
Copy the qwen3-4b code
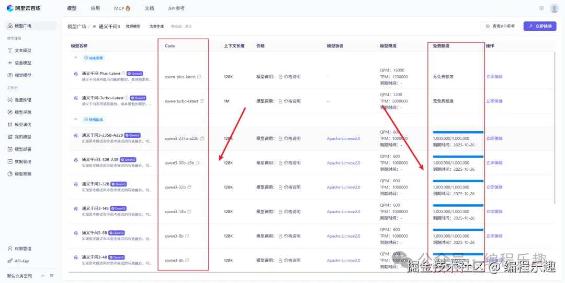[x=187, y=261]
